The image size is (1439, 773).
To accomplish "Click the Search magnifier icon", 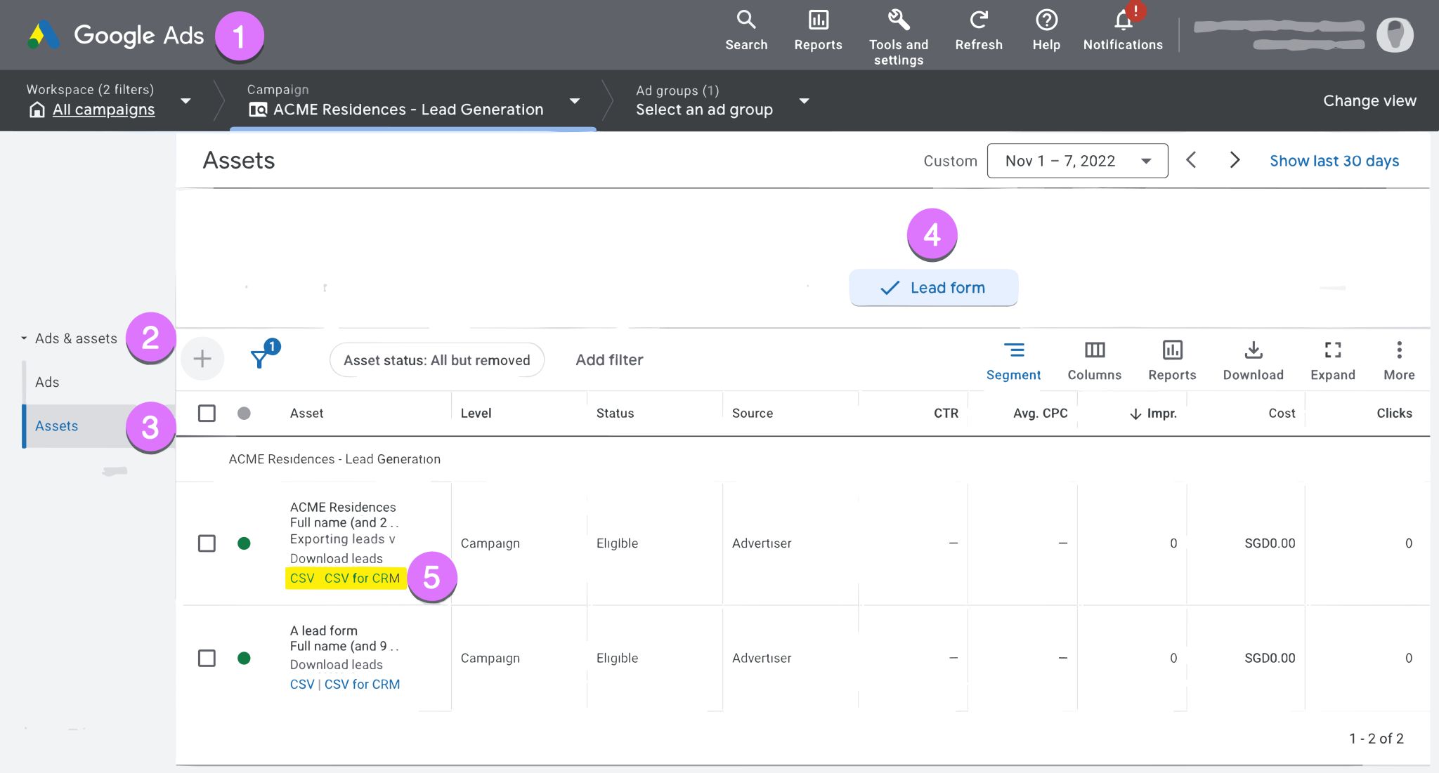I will (745, 20).
